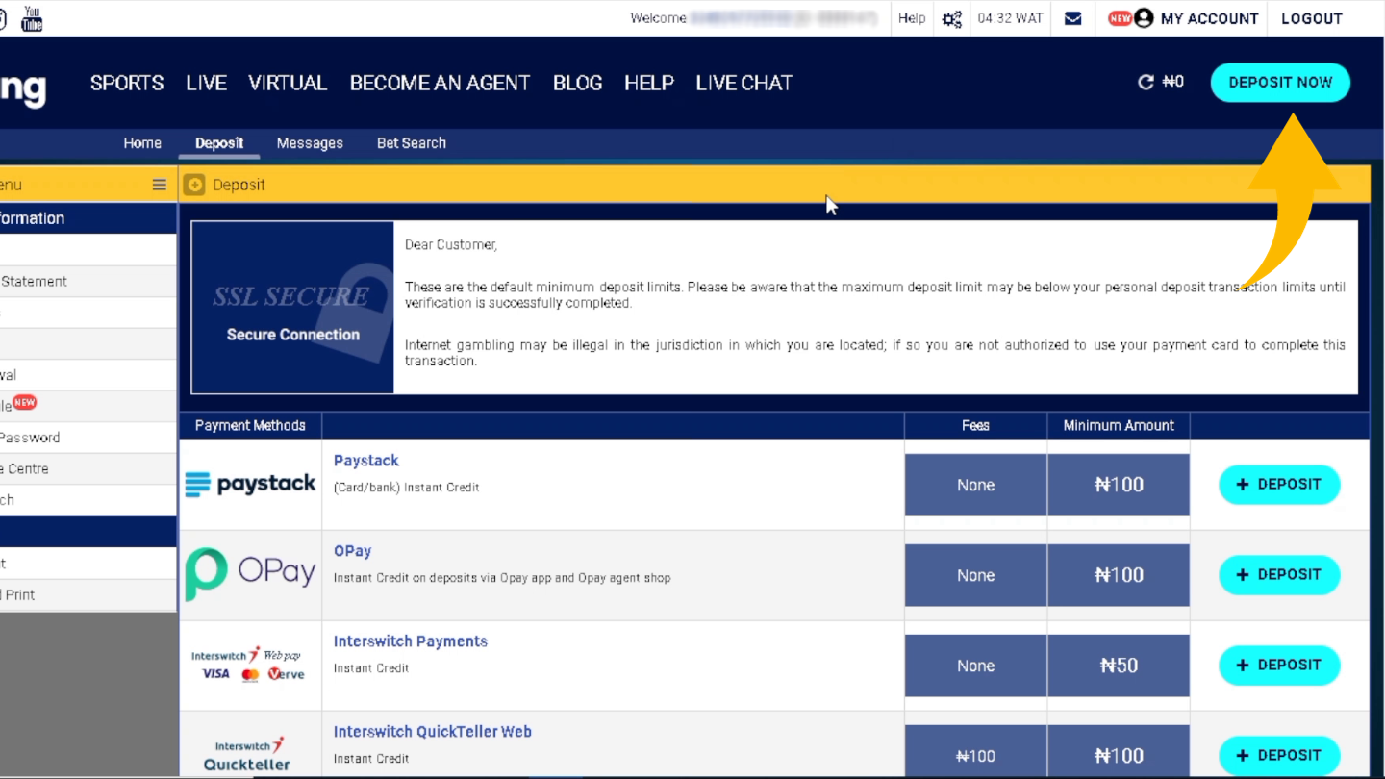Click the Paystack logo
The width and height of the screenshot is (1385, 779).
coord(250,484)
